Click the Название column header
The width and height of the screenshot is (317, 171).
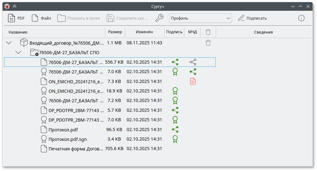[x=18, y=32]
